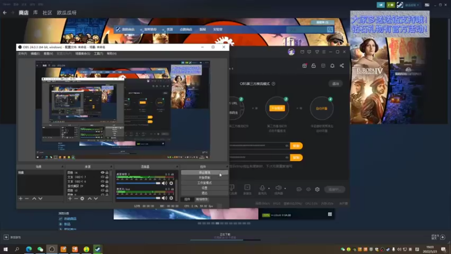Click Steam store search field

[x=306, y=29]
